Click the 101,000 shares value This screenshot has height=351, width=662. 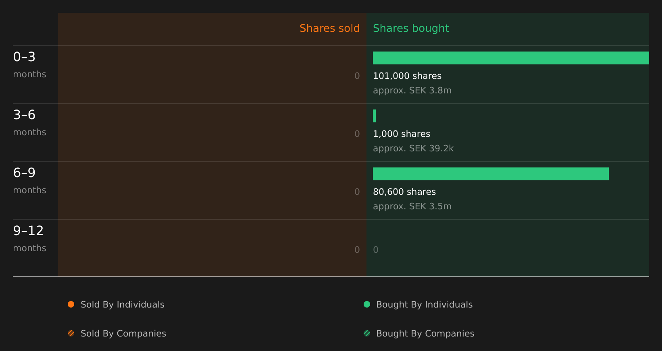pos(407,76)
